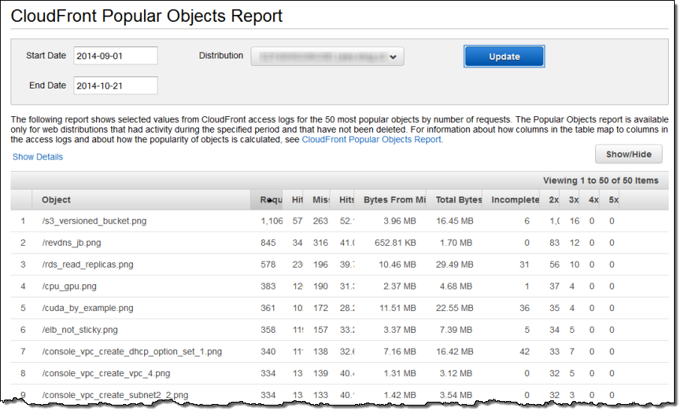
Task: Open the Distribution dropdown
Action: click(327, 56)
